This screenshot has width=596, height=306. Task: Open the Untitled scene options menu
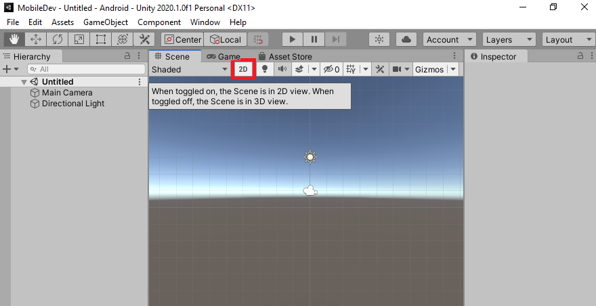pyautogui.click(x=140, y=82)
